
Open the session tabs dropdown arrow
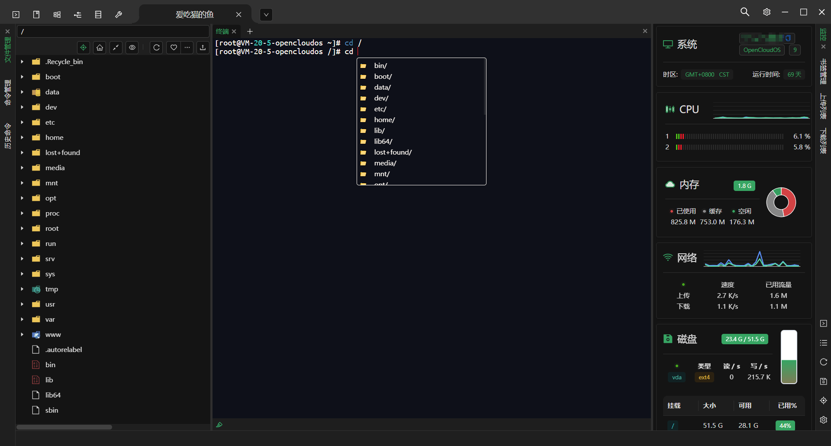266,15
